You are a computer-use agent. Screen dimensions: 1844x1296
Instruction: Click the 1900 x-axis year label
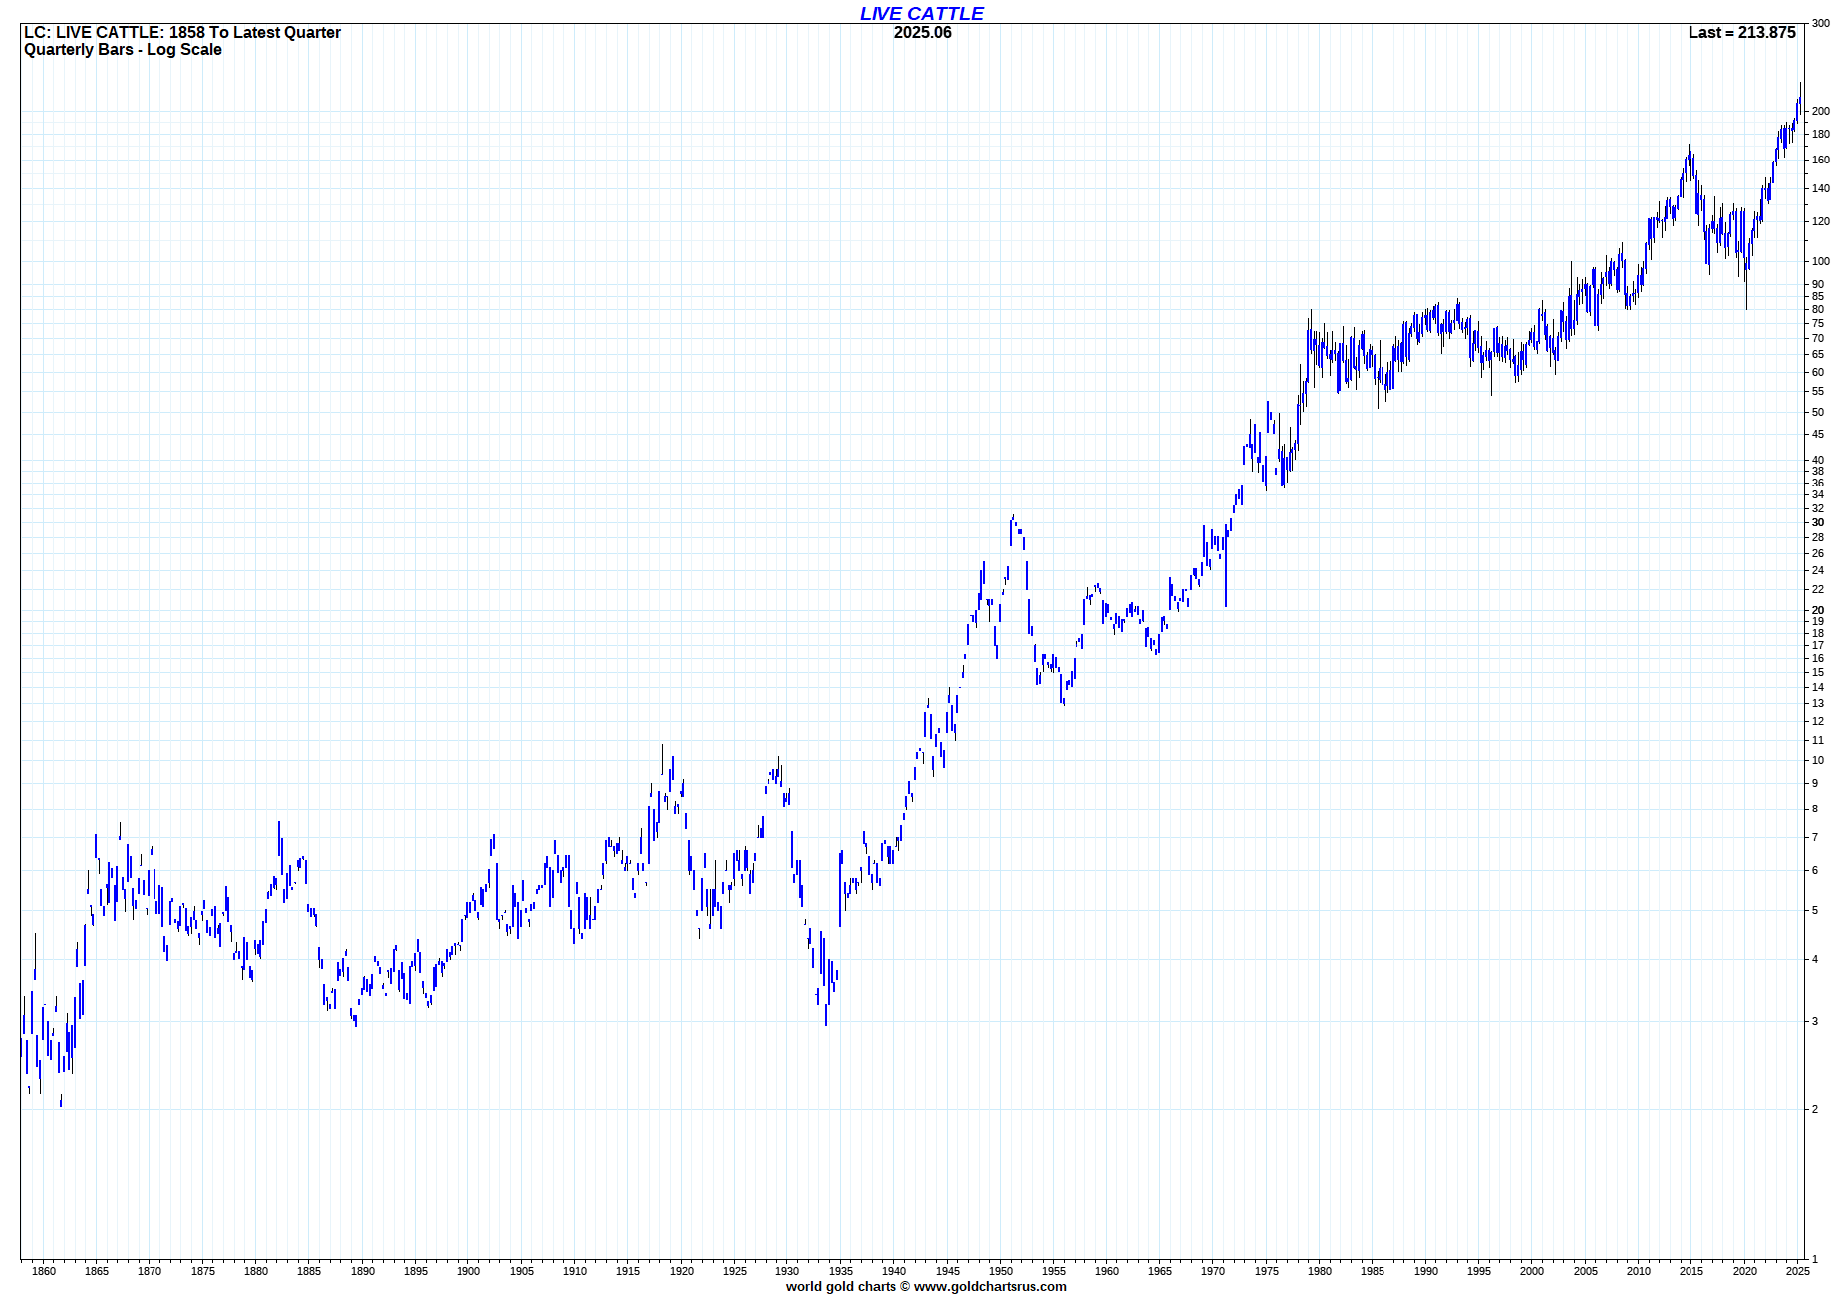click(468, 1270)
